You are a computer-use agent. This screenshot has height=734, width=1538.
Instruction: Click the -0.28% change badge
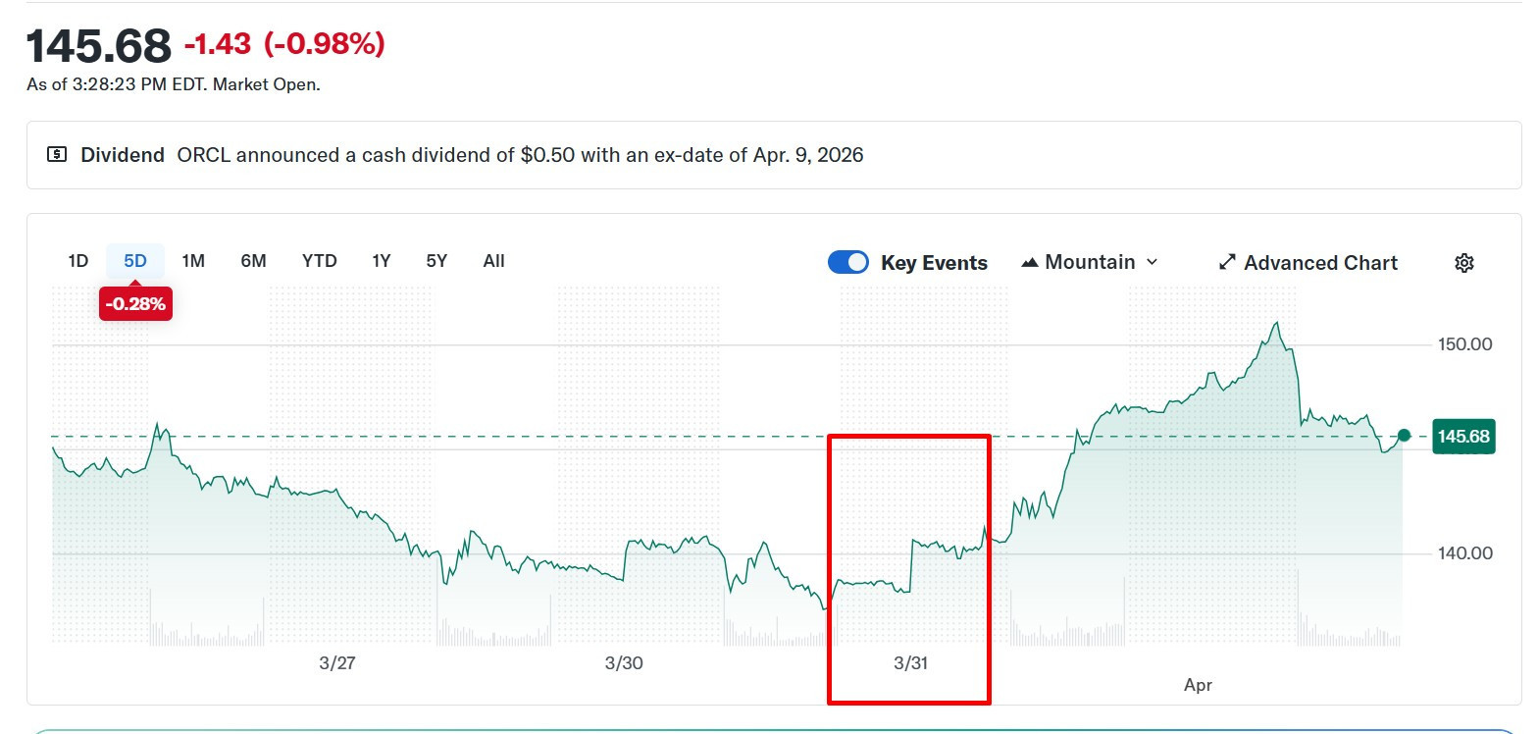pos(135,304)
